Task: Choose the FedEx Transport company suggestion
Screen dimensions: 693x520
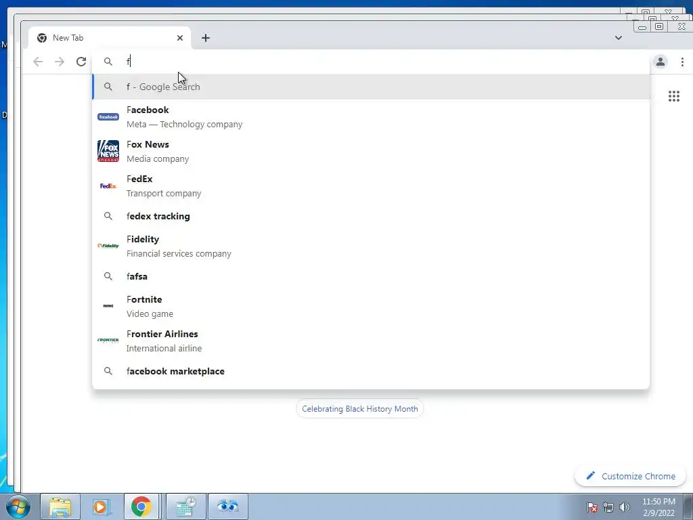Action: coord(371,186)
